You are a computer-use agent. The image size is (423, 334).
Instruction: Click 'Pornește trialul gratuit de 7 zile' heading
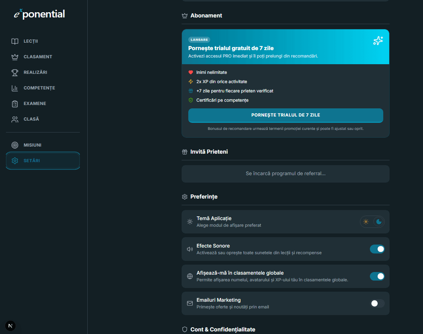231,48
